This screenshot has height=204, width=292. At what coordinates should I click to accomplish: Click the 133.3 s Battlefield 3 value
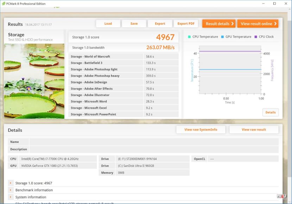coord(151,63)
